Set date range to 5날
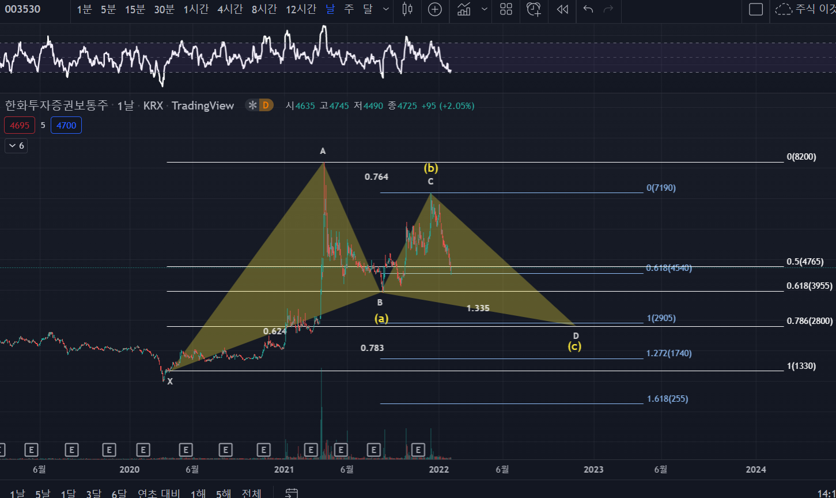 coord(43,493)
